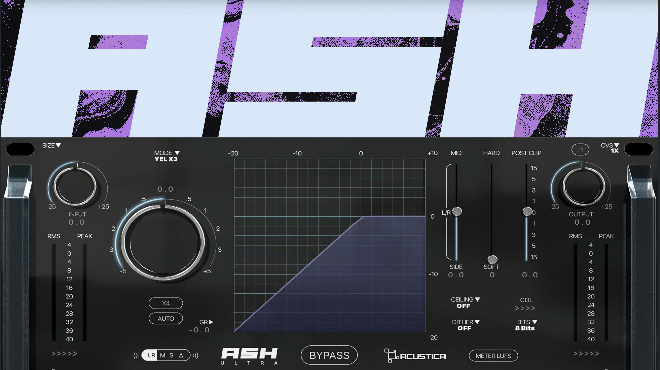Select S (side) channel mode
This screenshot has width=660, height=370.
click(x=171, y=355)
